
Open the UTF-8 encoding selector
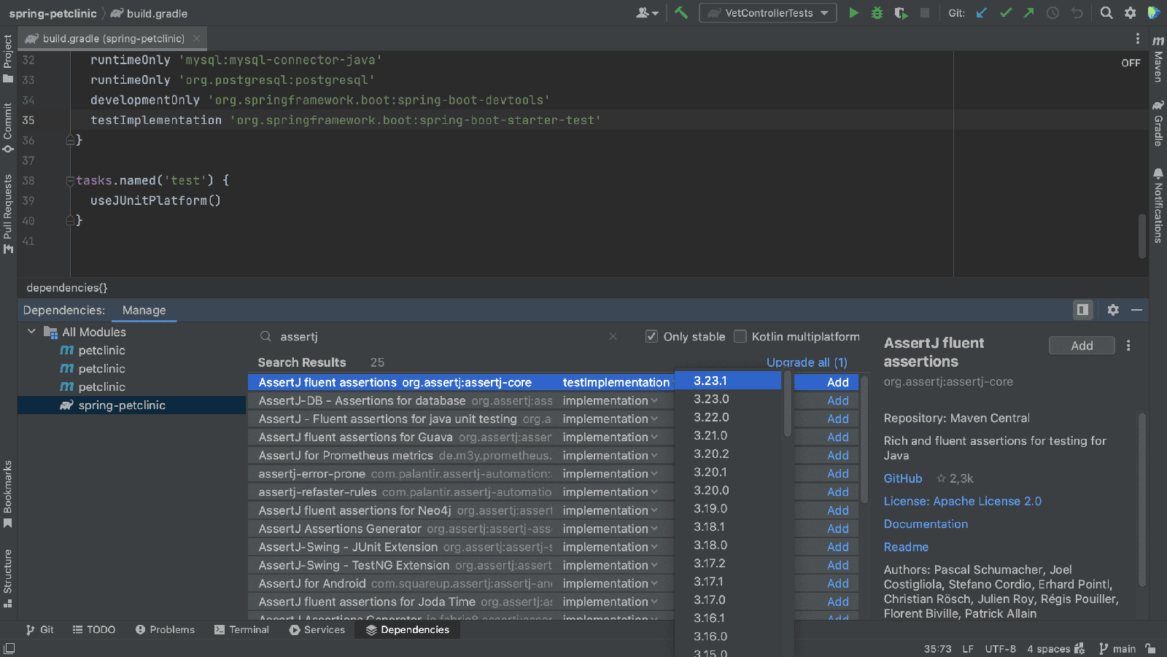point(1000,648)
